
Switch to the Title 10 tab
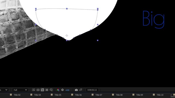click(x=160, y=95)
